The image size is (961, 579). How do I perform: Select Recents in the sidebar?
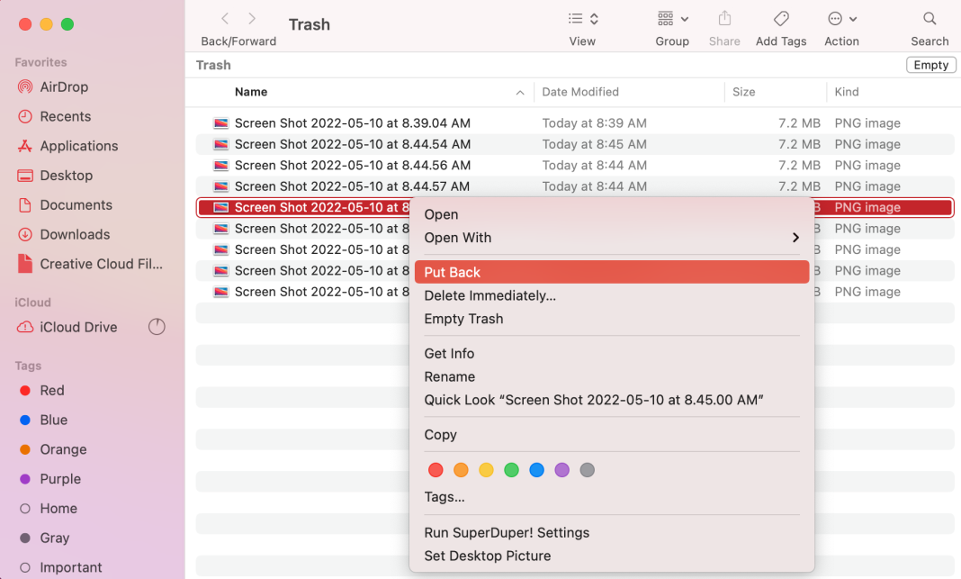62,116
